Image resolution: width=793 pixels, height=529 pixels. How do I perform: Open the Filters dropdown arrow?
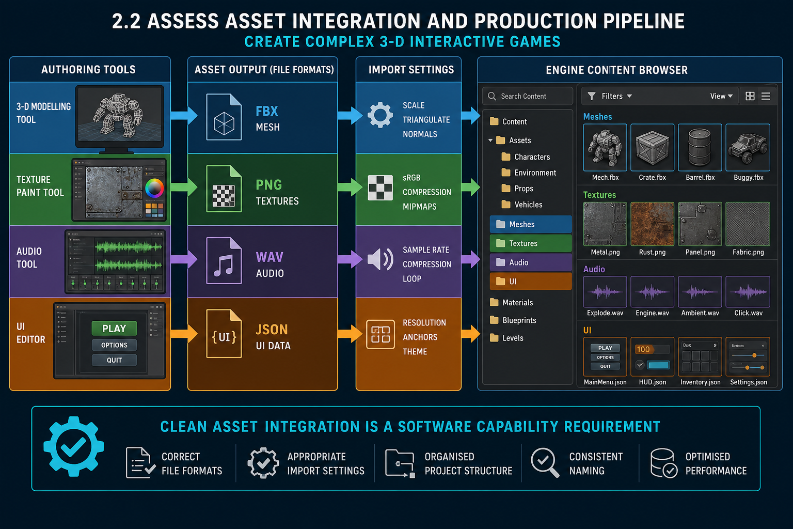click(x=629, y=96)
